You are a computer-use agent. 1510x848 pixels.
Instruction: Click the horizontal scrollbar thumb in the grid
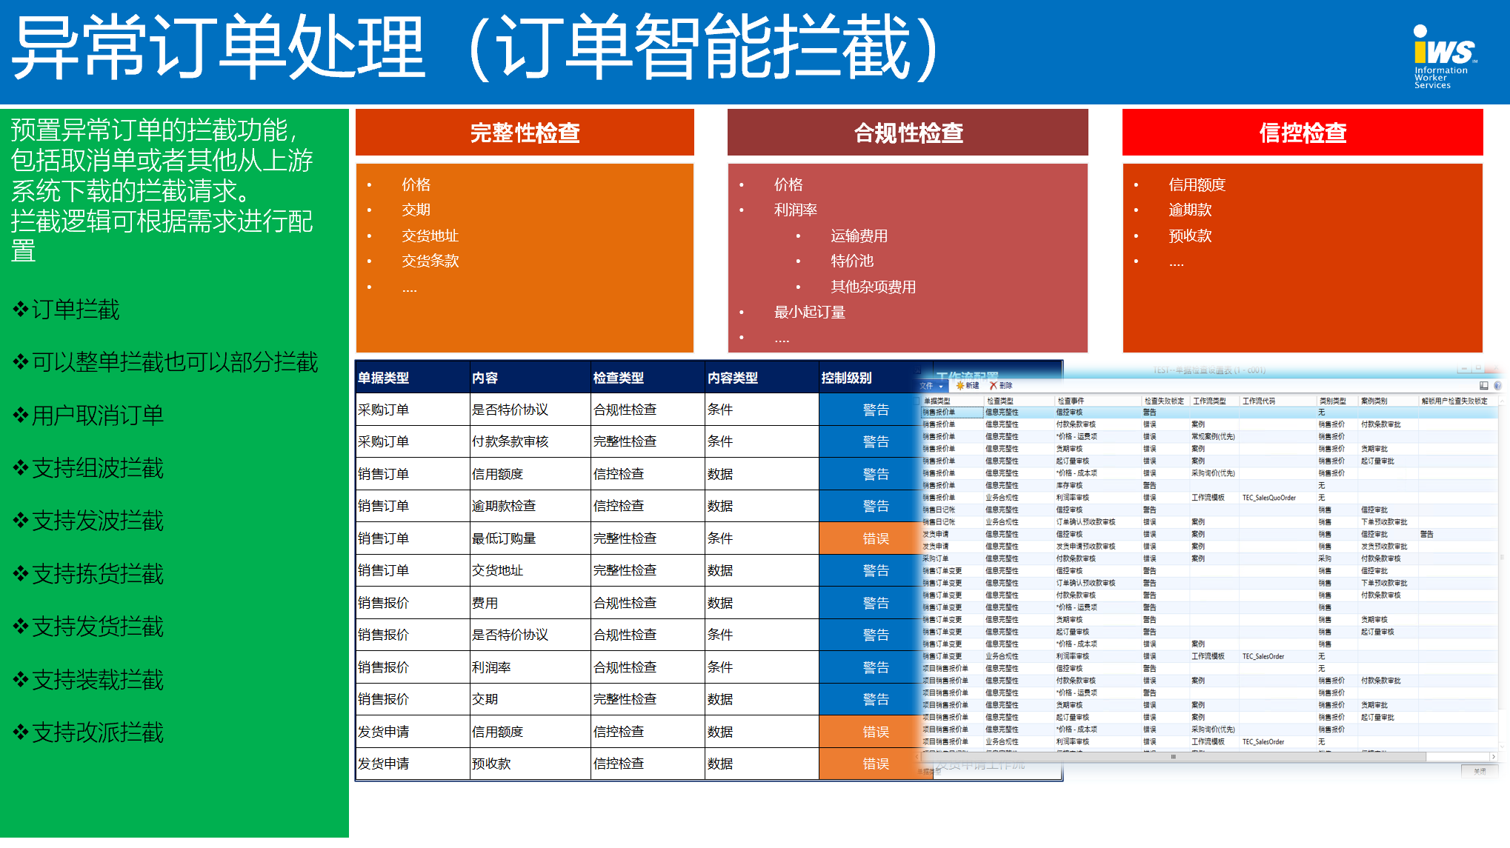click(x=1173, y=757)
